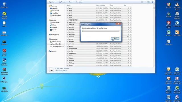Open Desktop in Favorites
The width and height of the screenshot is (182, 102).
click(55, 8)
